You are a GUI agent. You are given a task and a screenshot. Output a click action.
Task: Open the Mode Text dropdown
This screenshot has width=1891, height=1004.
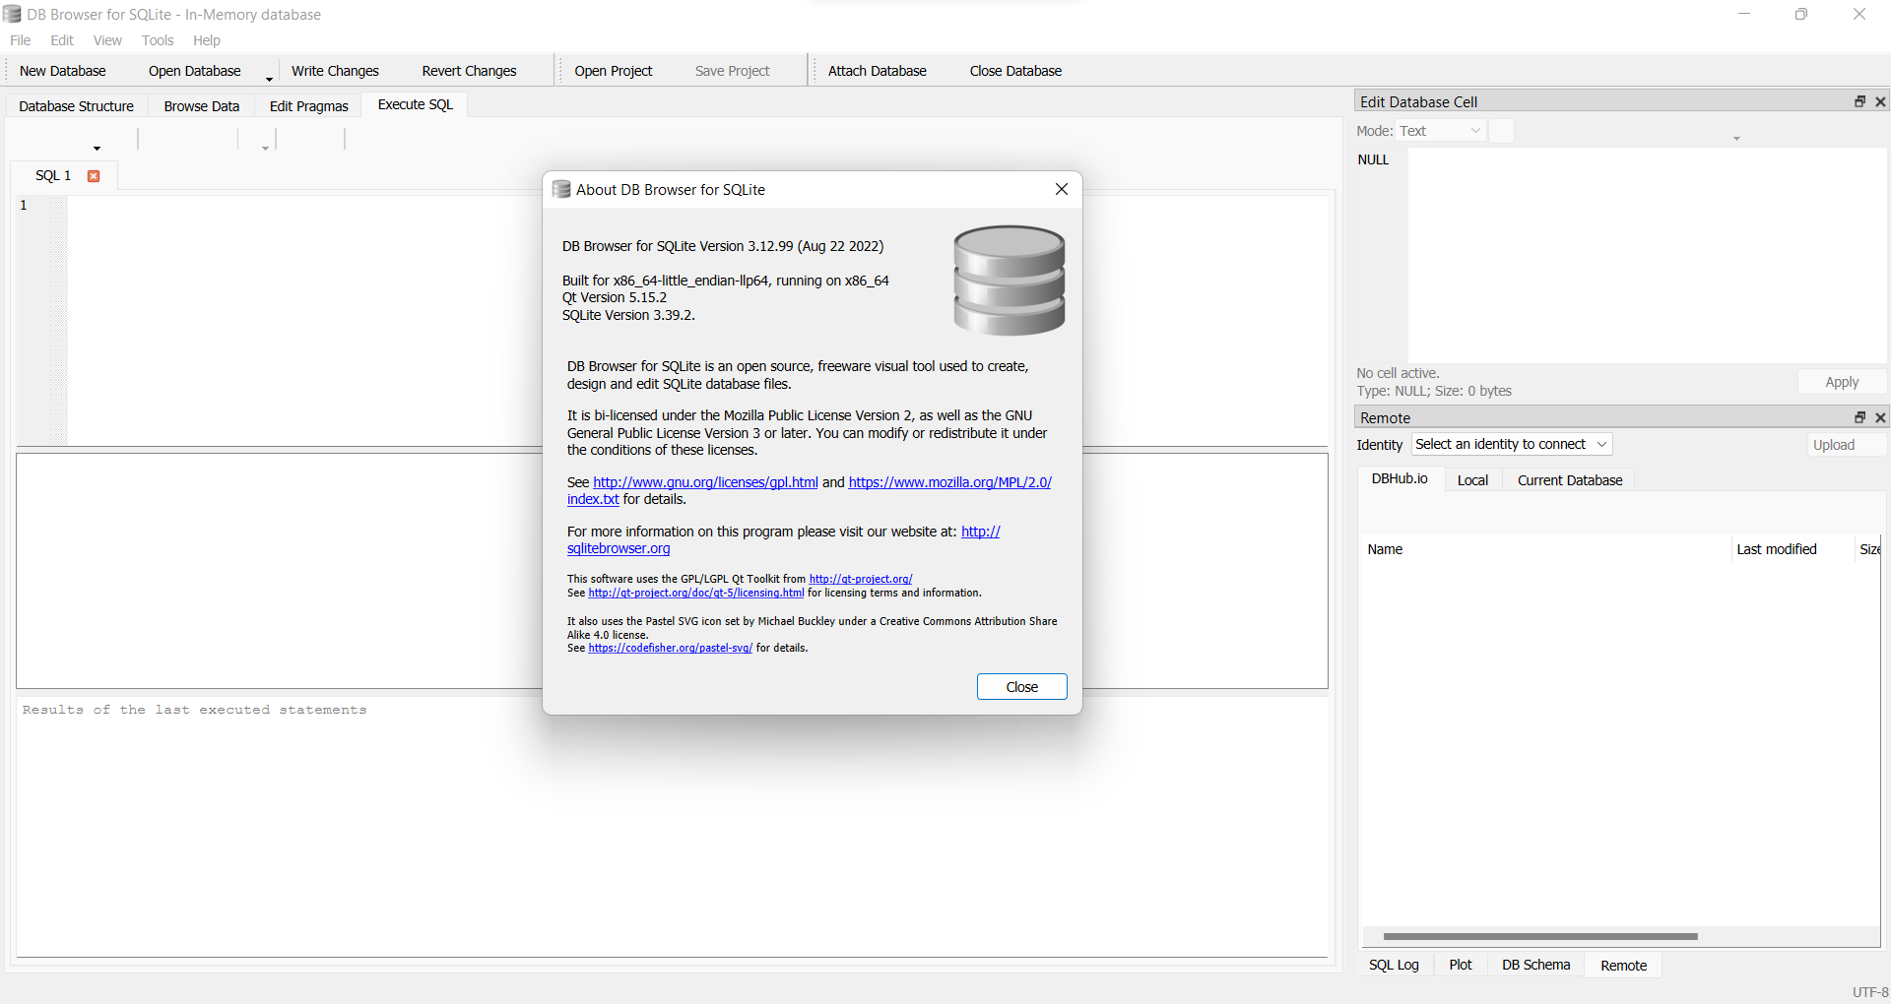click(1441, 131)
